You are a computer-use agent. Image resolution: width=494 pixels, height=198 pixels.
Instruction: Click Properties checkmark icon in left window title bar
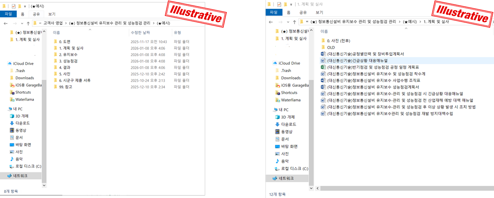(x=13, y=6)
